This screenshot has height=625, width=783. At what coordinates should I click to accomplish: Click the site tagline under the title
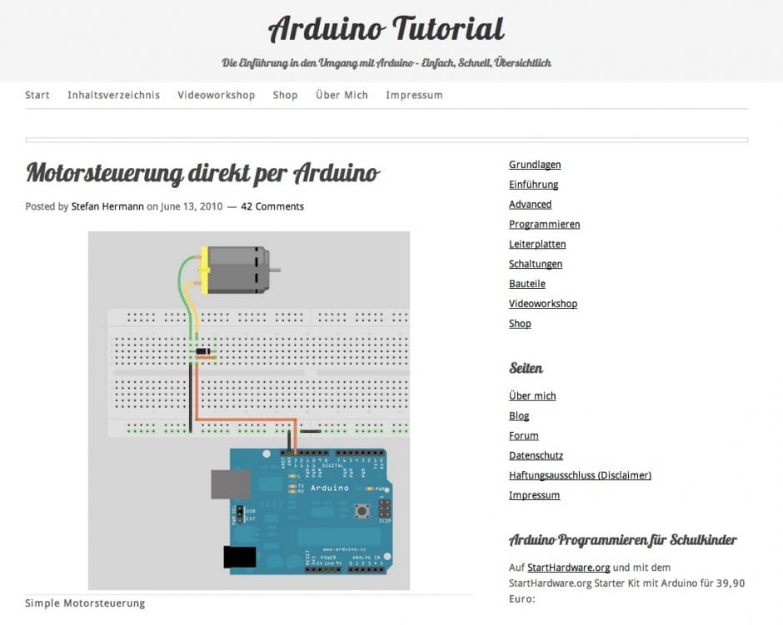tap(387, 63)
